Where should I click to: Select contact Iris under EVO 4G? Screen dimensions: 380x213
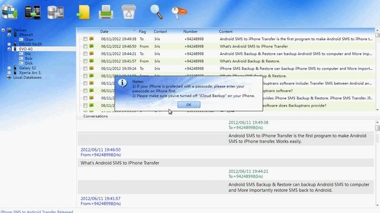[x=28, y=54]
